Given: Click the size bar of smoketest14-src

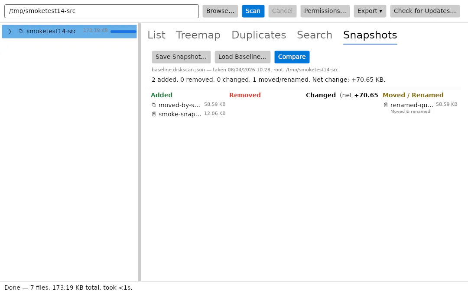Looking at the screenshot, I should point(123,31).
